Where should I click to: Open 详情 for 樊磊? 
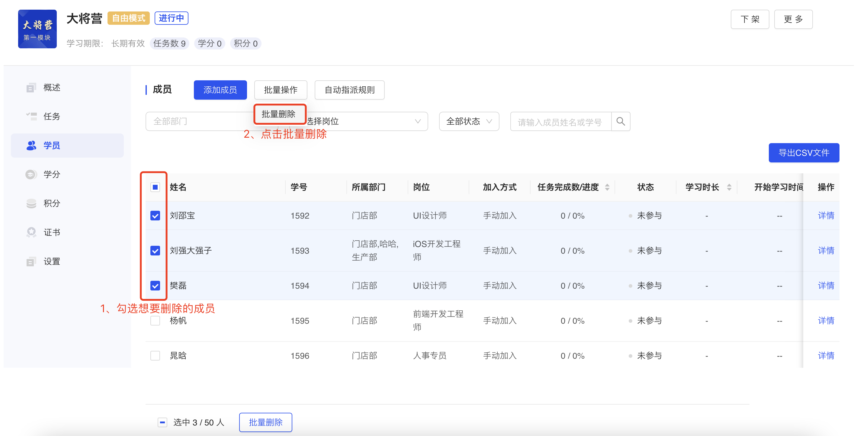826,285
